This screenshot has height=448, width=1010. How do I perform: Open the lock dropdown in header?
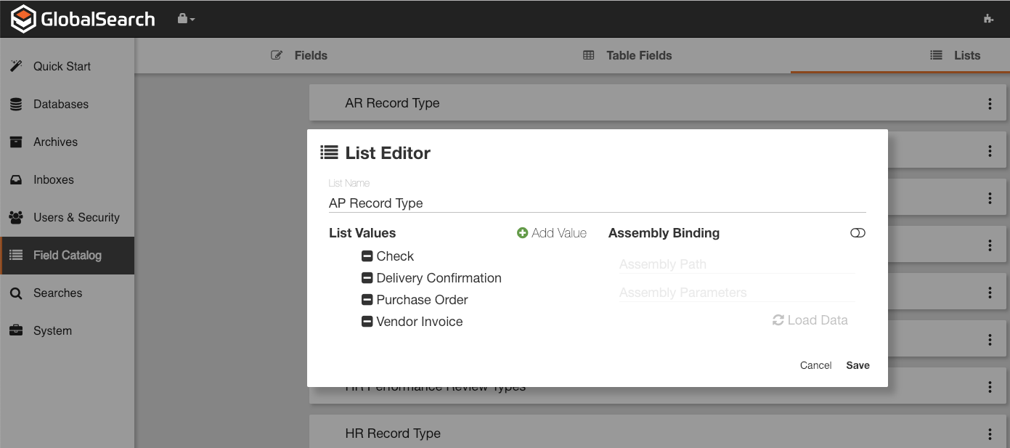(186, 19)
